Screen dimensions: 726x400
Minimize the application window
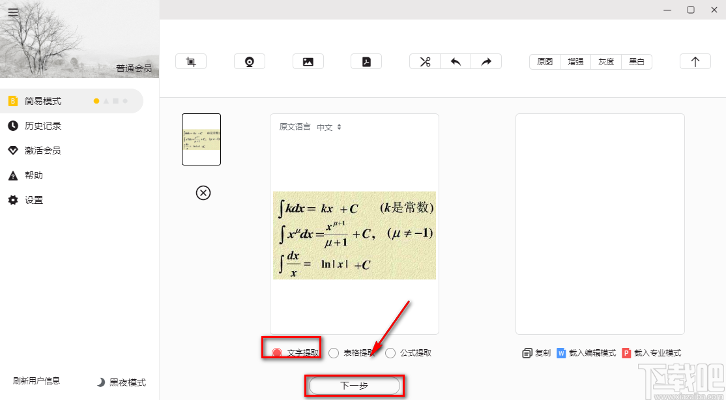pyautogui.click(x=667, y=10)
